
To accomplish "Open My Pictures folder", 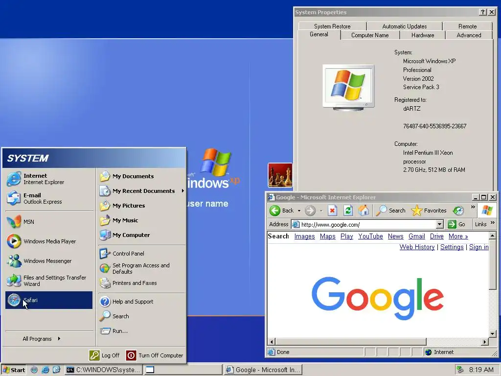I will [141, 206].
